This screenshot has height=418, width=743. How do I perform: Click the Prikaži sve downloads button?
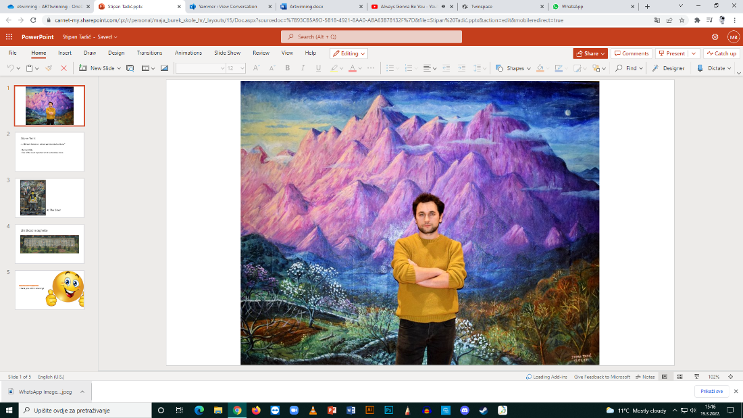[712, 392]
